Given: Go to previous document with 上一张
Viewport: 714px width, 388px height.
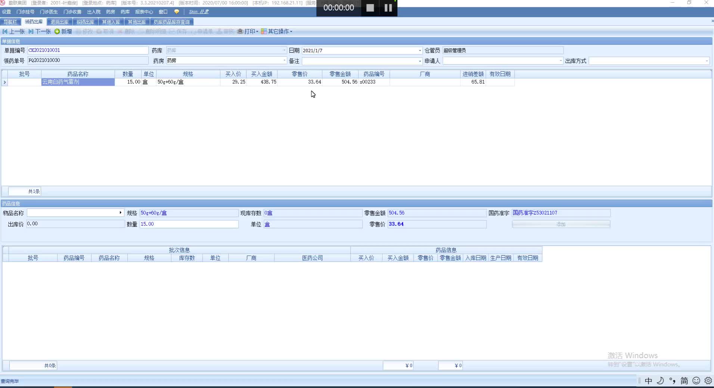Looking at the screenshot, I should click(13, 31).
